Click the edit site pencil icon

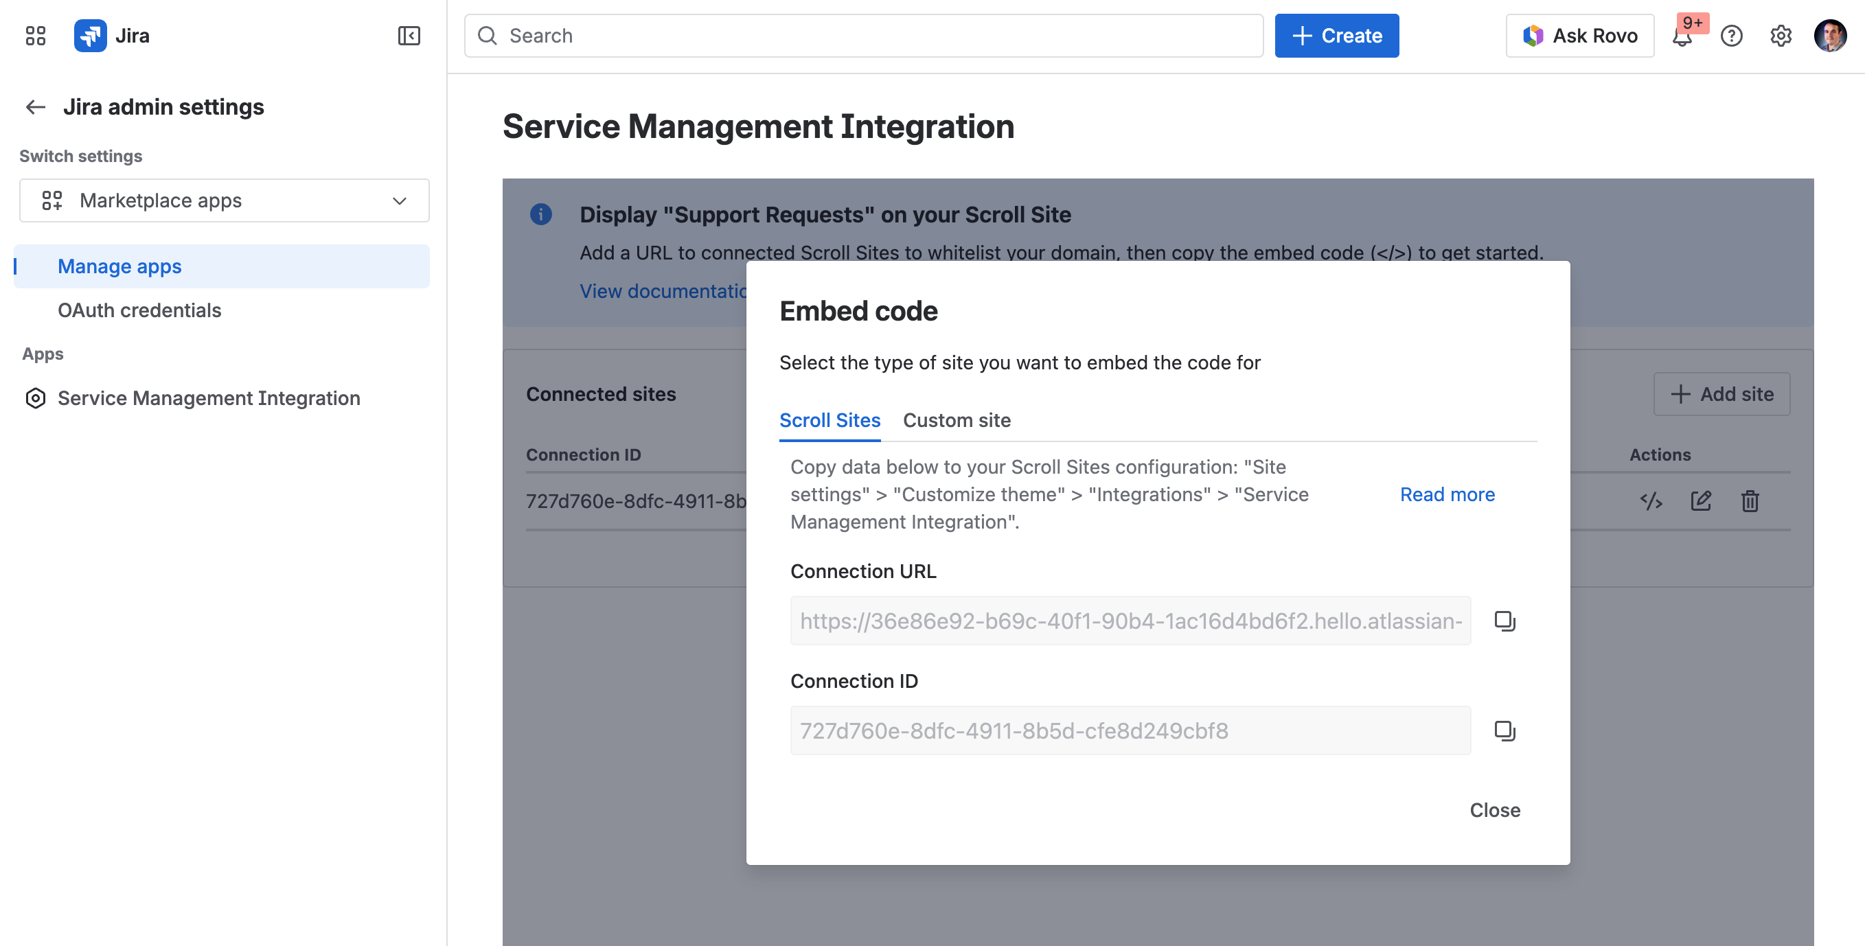pos(1701,501)
